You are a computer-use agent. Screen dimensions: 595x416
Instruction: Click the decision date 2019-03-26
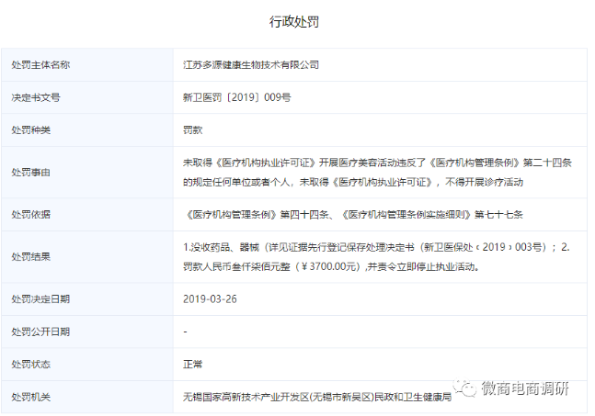[x=210, y=299]
